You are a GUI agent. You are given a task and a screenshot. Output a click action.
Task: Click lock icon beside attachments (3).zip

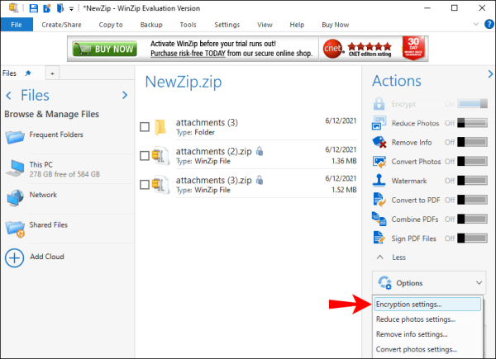(260, 180)
